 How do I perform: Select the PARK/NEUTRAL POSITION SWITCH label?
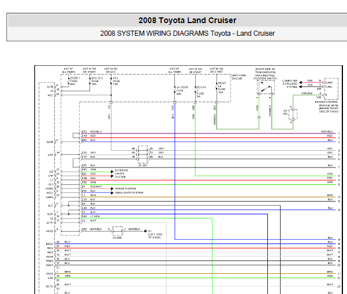point(265,77)
